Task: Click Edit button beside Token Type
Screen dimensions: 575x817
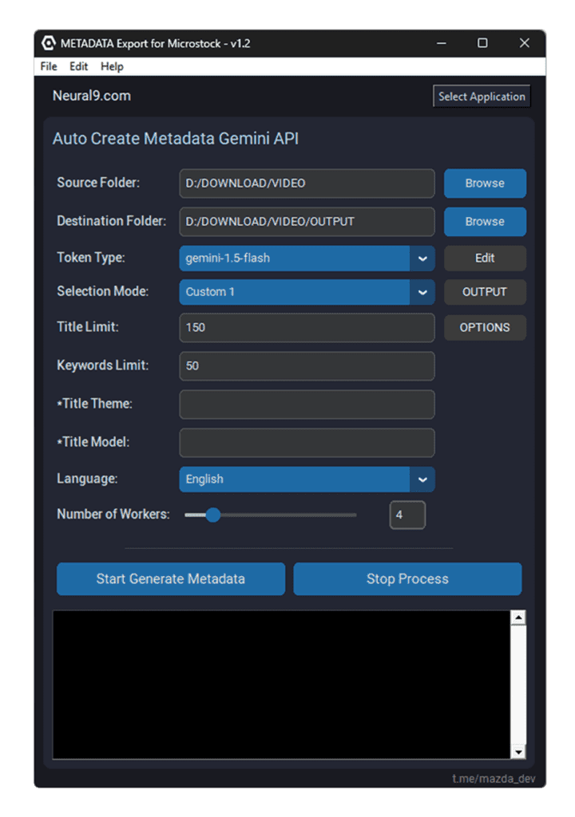Action: click(485, 259)
